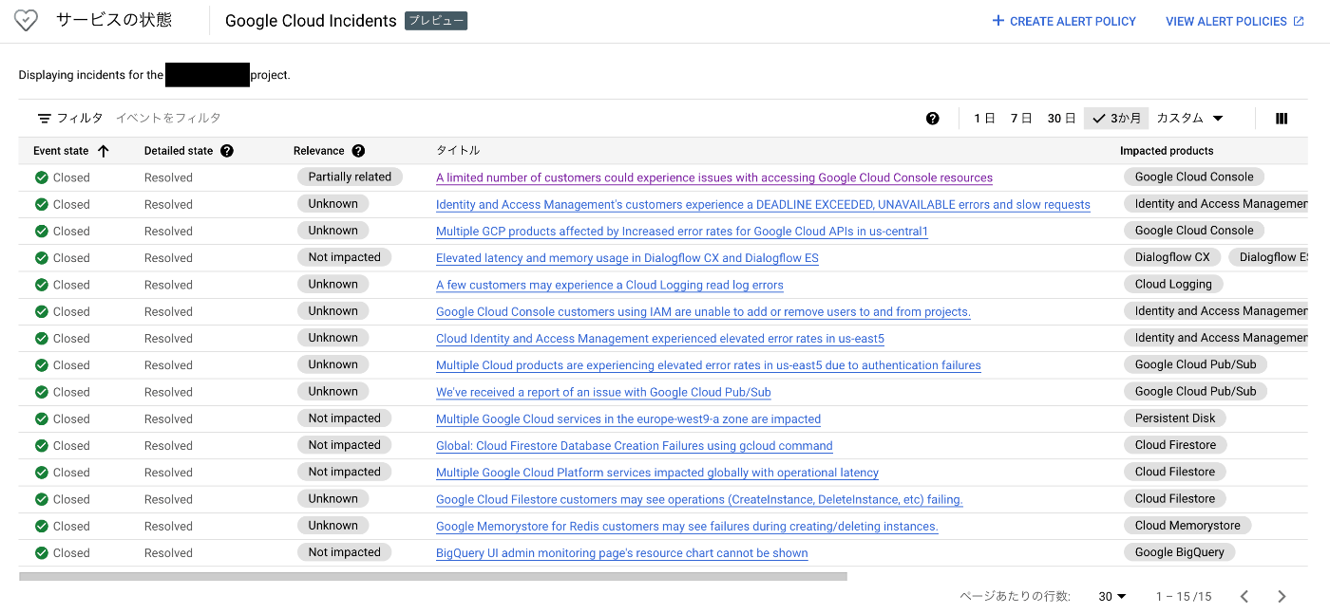The image size is (1330, 614).
Task: Show help for Detailed state column
Action: tap(226, 151)
